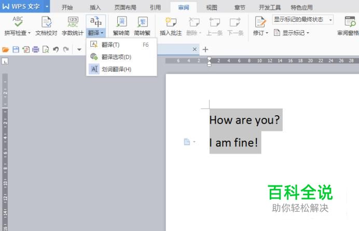The height and width of the screenshot is (231, 359).
Task: Add a new document tab
Action: (x=205, y=49)
